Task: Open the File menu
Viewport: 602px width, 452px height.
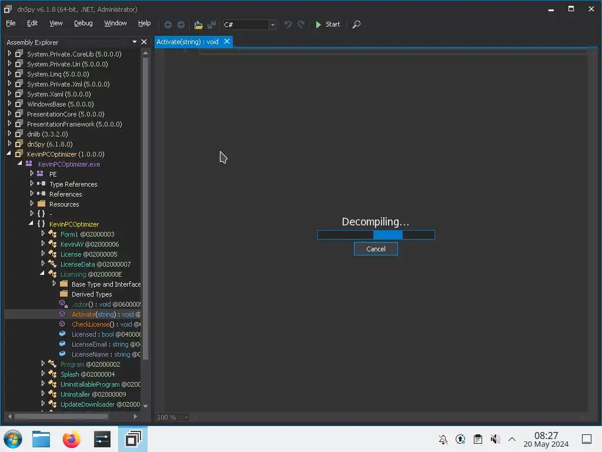Action: [x=11, y=23]
